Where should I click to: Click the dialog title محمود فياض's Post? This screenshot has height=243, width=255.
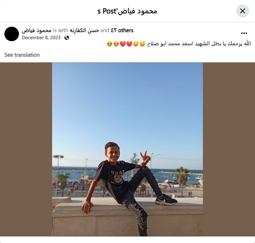pos(127,11)
